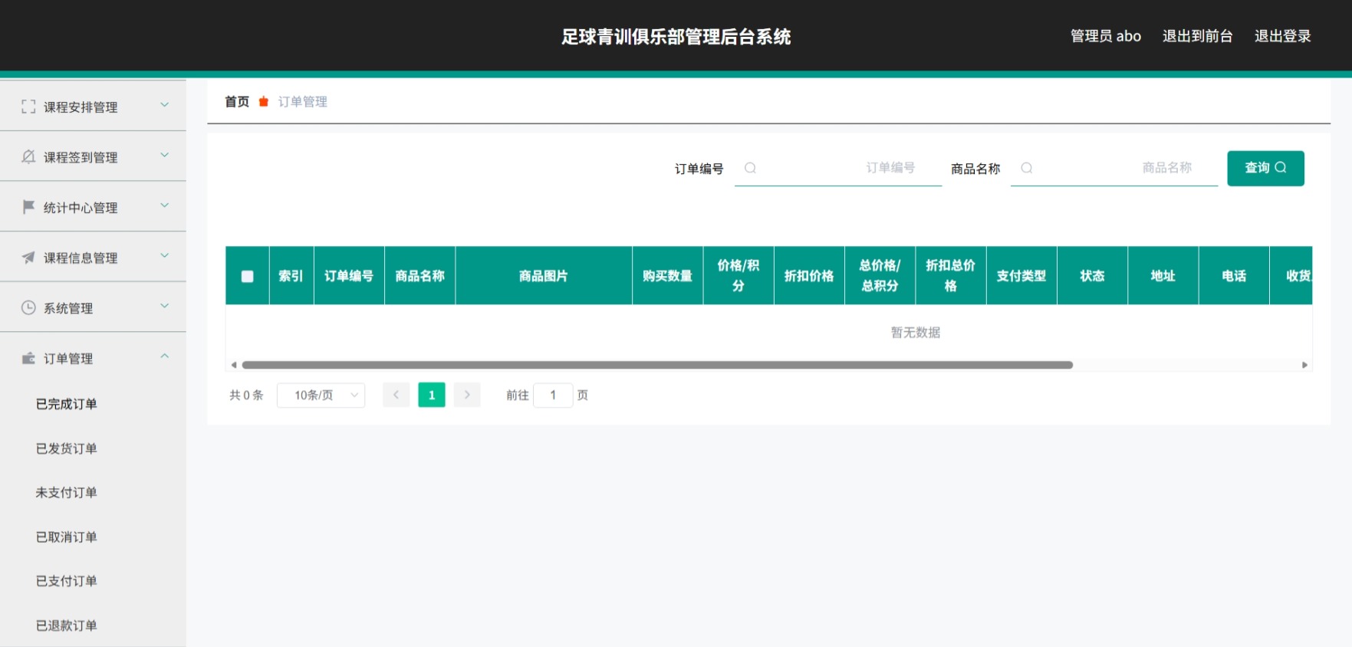Select page 1 in pagination
Viewport: 1352px width, 647px height.
(432, 395)
